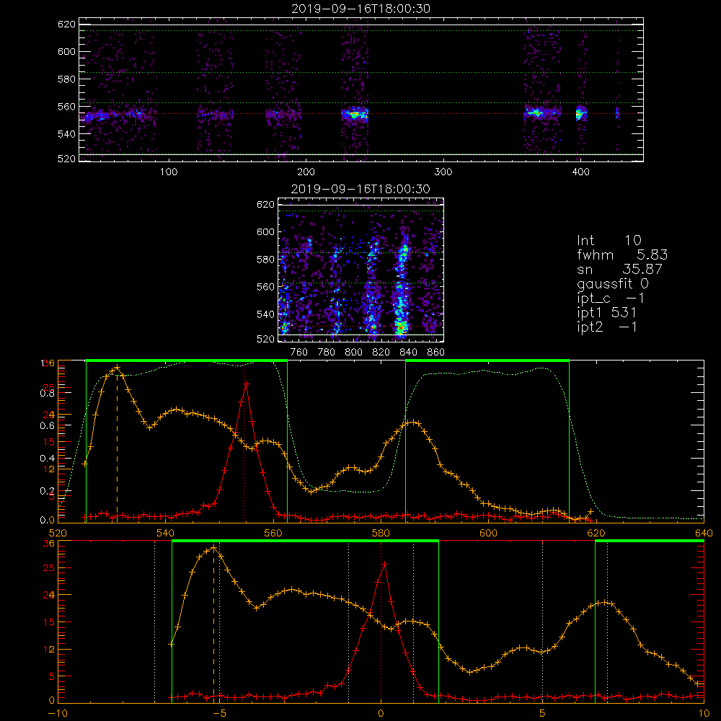This screenshot has height=721, width=721.
Task: Click the "760" x-axis label of square image
Action: (299, 353)
